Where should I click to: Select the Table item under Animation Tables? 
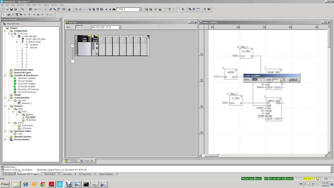[x=20, y=134]
